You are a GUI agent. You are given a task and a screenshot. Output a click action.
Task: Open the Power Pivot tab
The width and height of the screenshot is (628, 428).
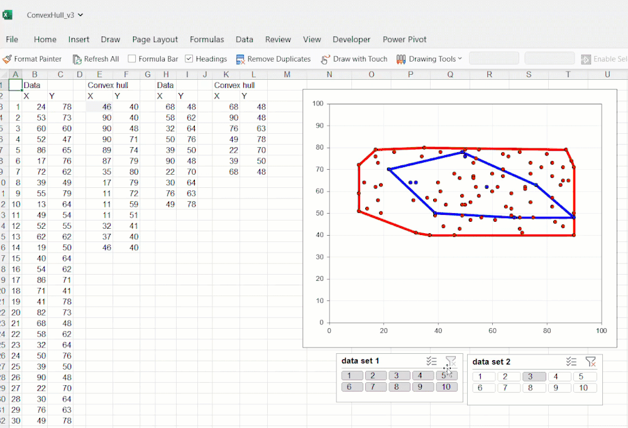[x=404, y=39]
